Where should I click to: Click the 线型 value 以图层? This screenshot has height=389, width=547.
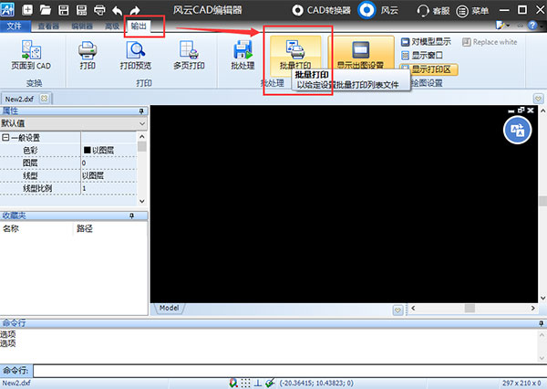[x=108, y=176]
